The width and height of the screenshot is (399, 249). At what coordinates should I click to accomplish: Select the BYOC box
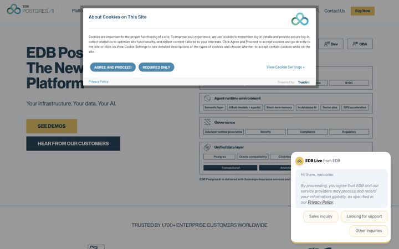(349, 83)
